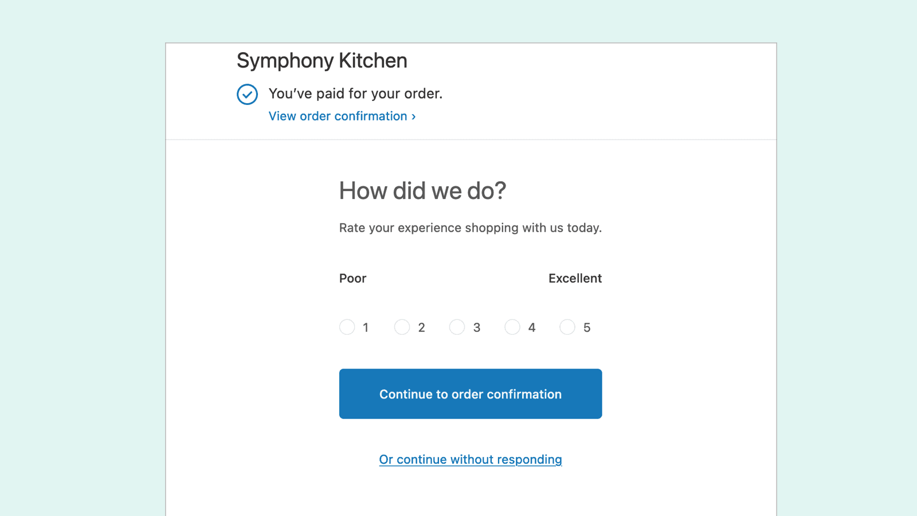
Task: Pick the rating 4 option
Action: pyautogui.click(x=512, y=327)
